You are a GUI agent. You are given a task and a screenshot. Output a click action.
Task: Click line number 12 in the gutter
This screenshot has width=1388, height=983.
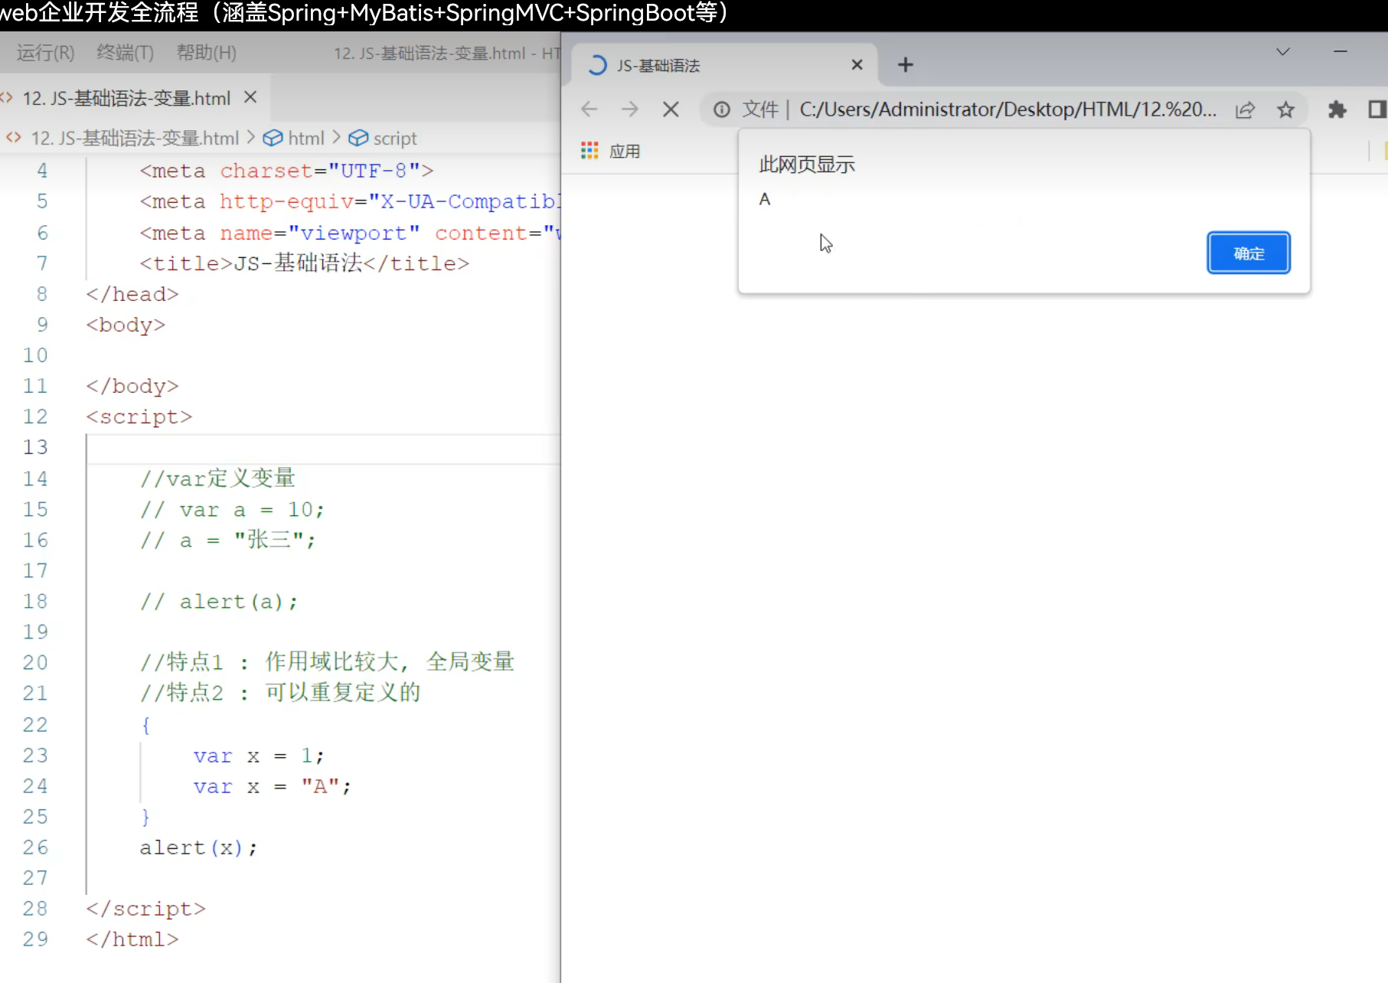click(x=35, y=416)
